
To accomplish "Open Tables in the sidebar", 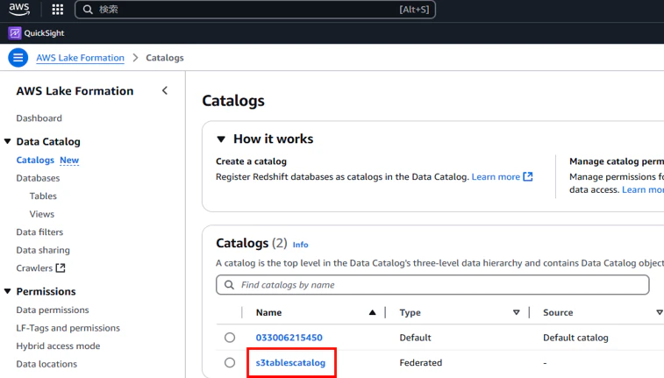I will pyautogui.click(x=43, y=196).
